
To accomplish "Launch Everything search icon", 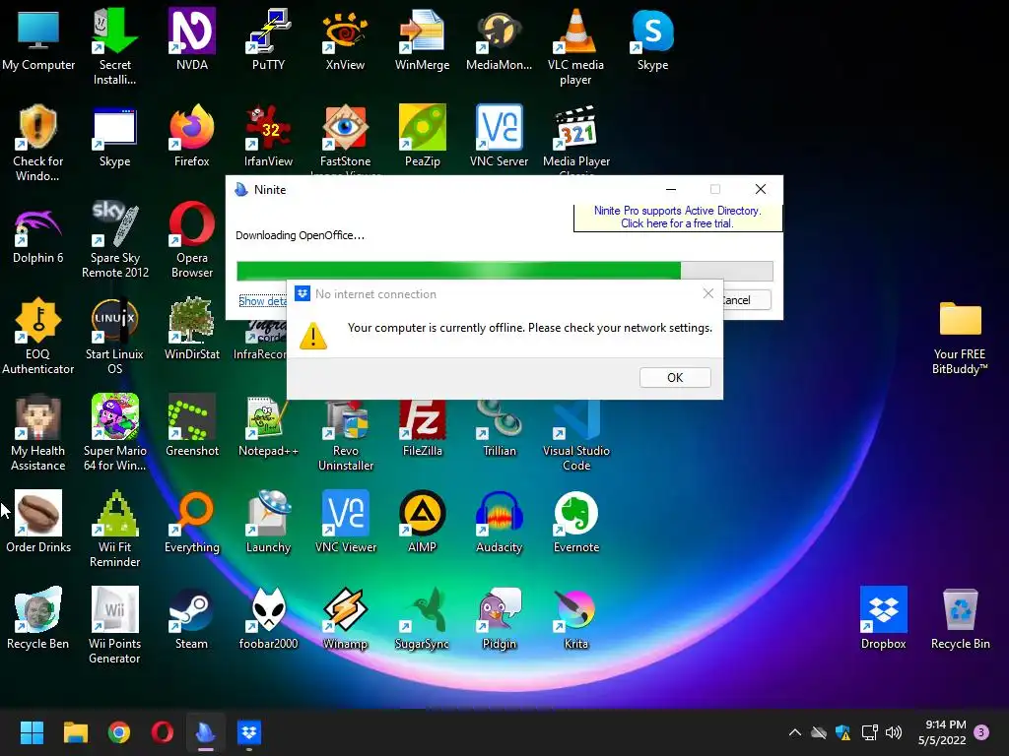I will [x=192, y=523].
